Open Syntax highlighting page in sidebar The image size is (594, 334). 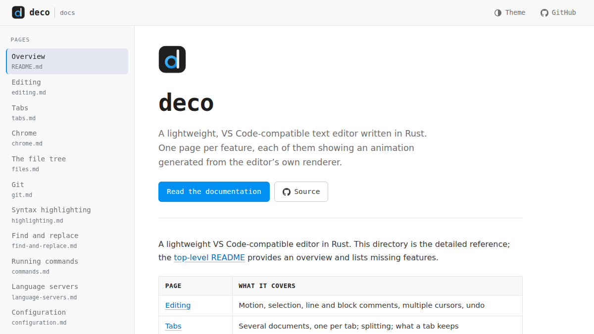point(67,215)
